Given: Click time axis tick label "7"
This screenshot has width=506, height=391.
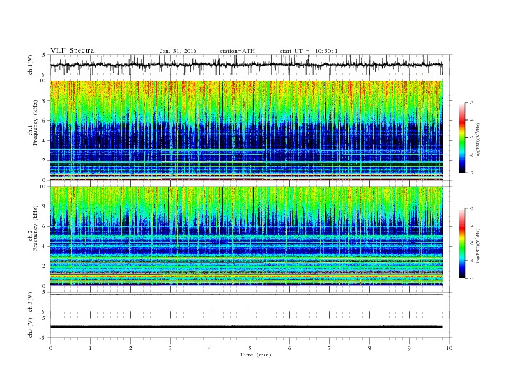Looking at the screenshot, I should coord(330,348).
